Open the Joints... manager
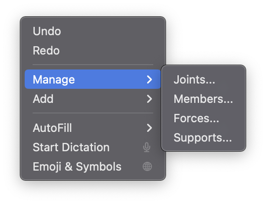Viewport: 266px width, 204px height. click(x=194, y=80)
